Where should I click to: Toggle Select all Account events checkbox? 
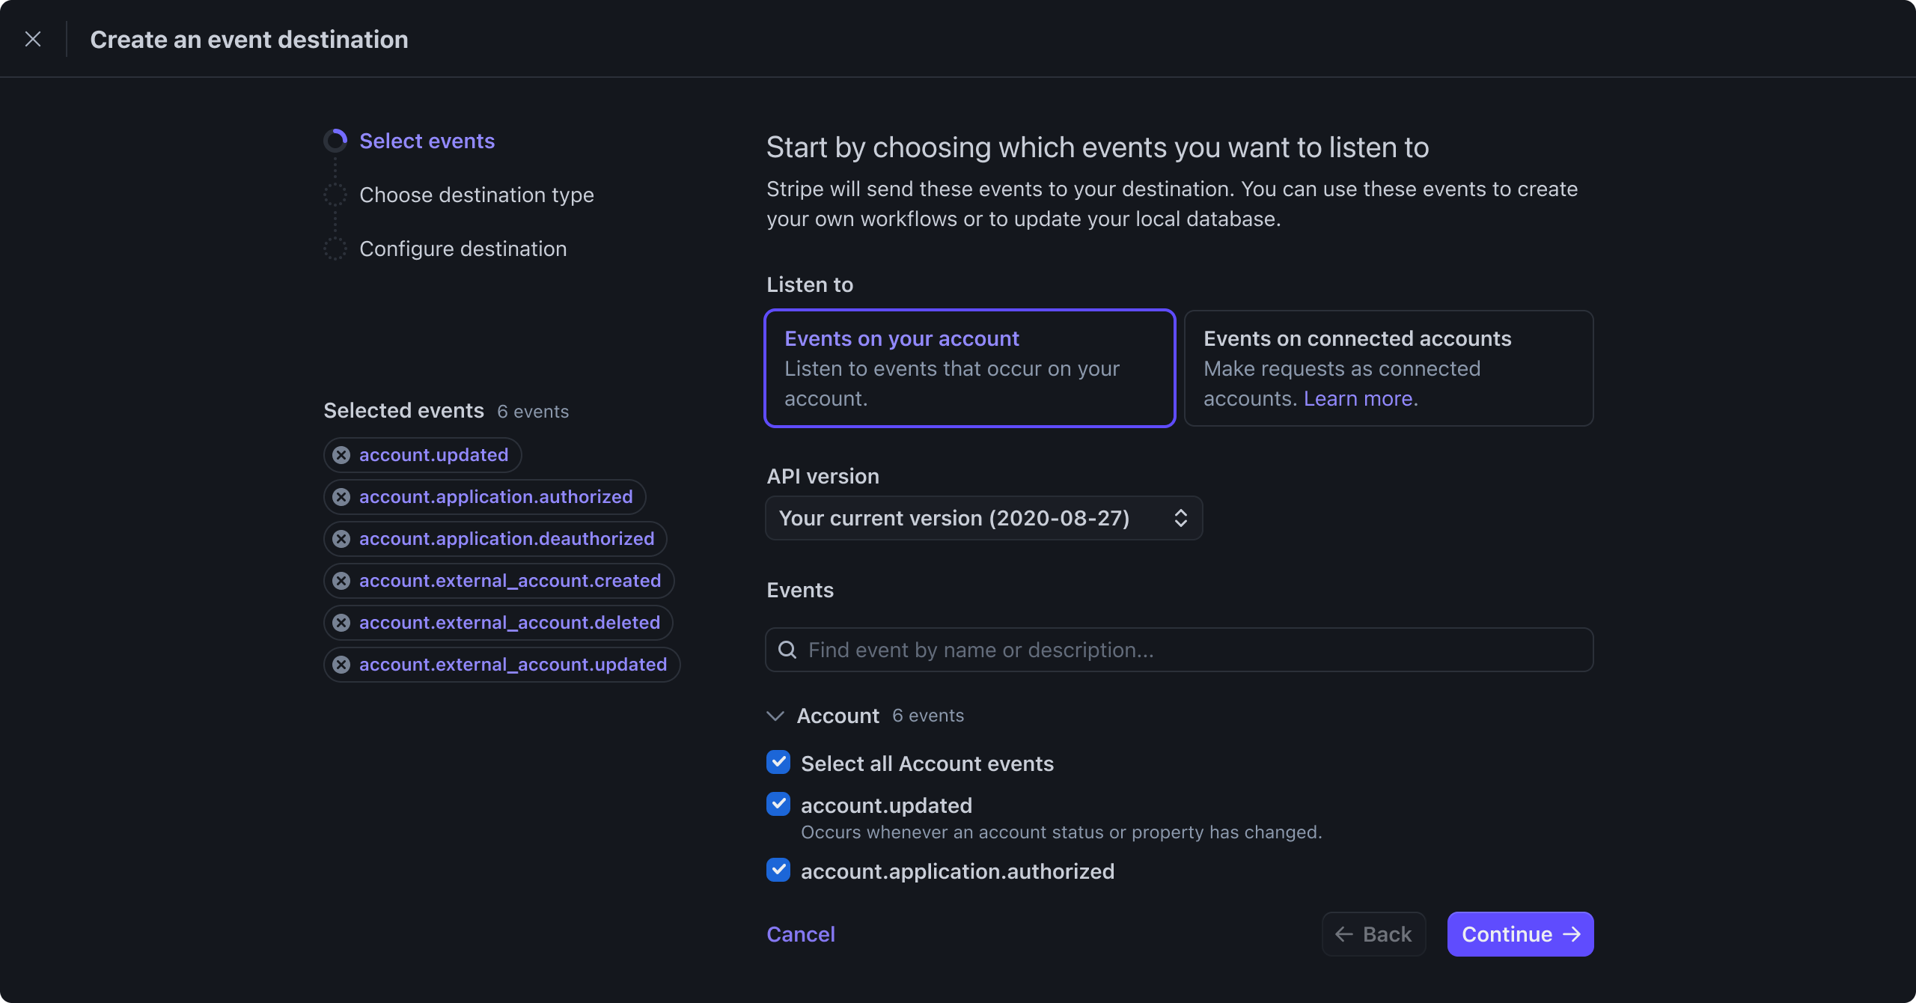778,762
